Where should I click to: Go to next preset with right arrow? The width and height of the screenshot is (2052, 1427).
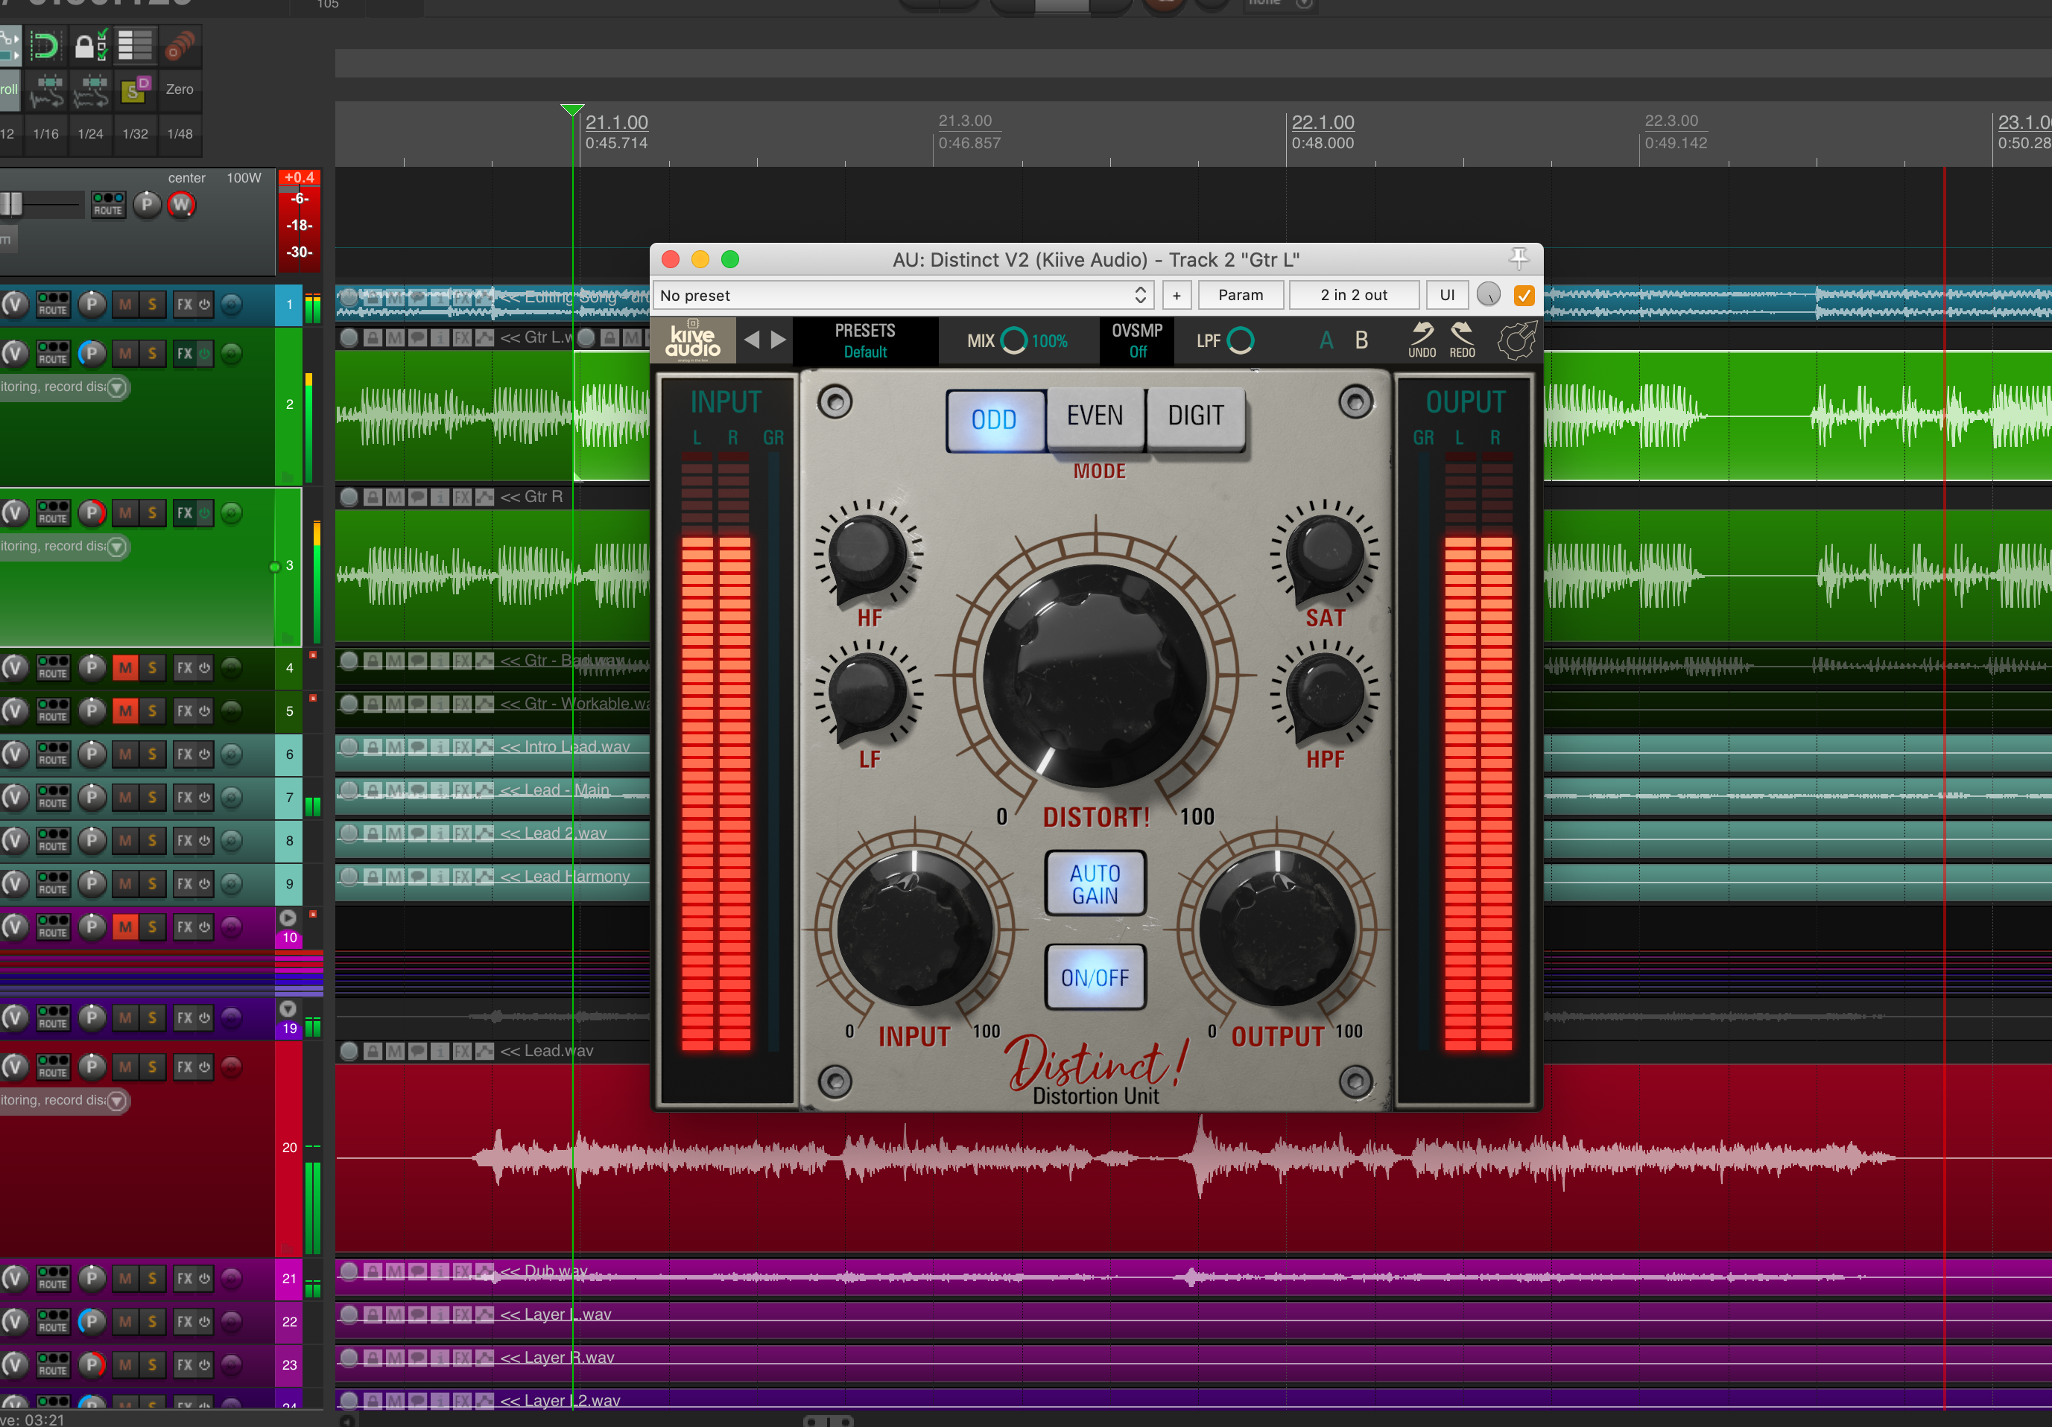(779, 340)
